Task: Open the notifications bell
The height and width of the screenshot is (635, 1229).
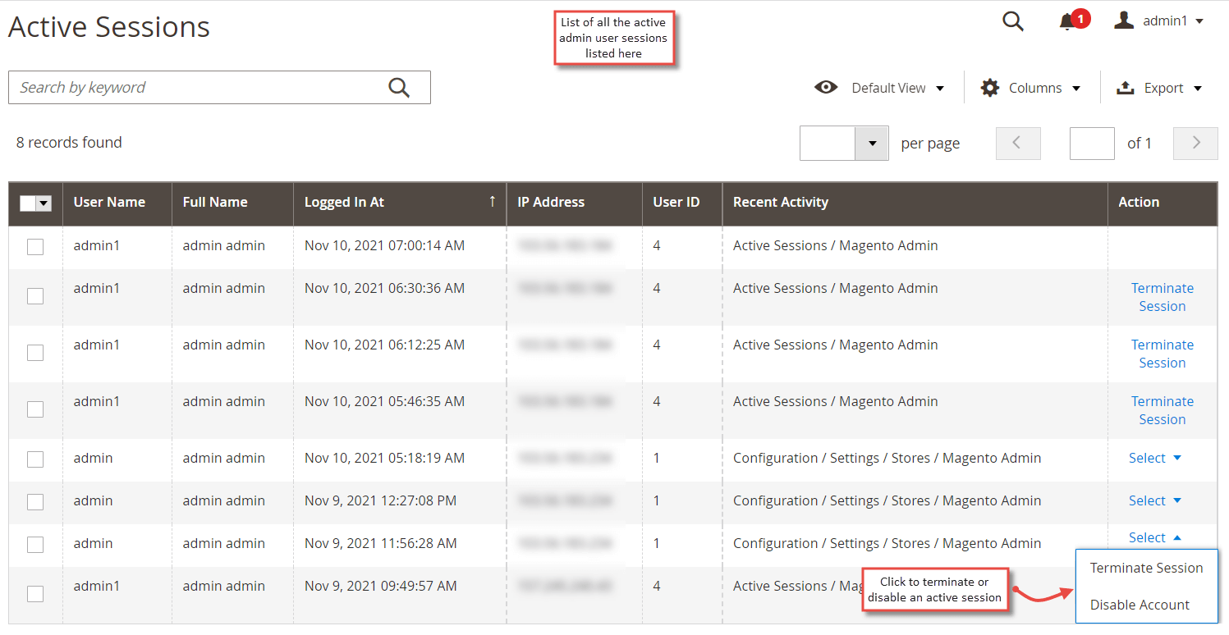Action: pos(1066,21)
